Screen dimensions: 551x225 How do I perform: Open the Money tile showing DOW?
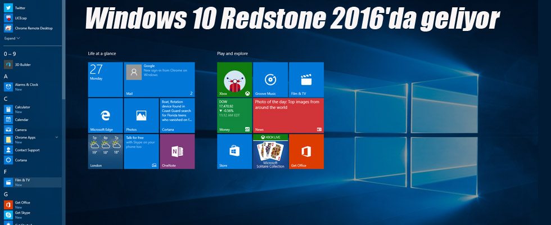(x=234, y=115)
